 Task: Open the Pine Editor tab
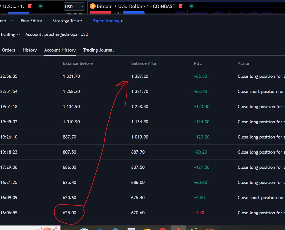(x=31, y=21)
